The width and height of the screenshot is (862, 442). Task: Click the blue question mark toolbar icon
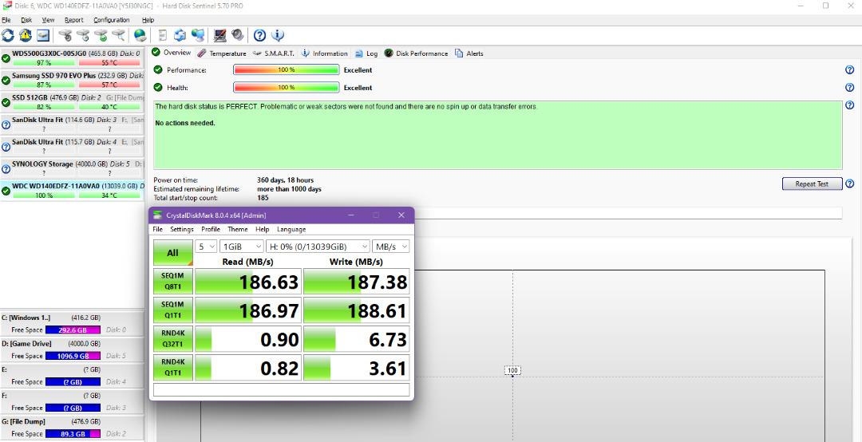click(x=259, y=36)
